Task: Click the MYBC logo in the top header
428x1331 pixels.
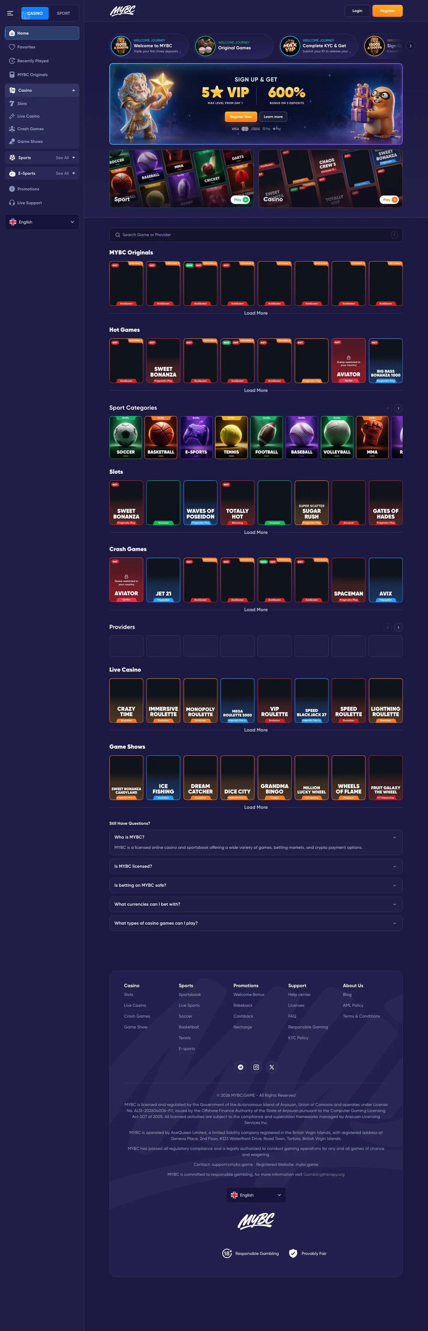Action: pyautogui.click(x=123, y=11)
